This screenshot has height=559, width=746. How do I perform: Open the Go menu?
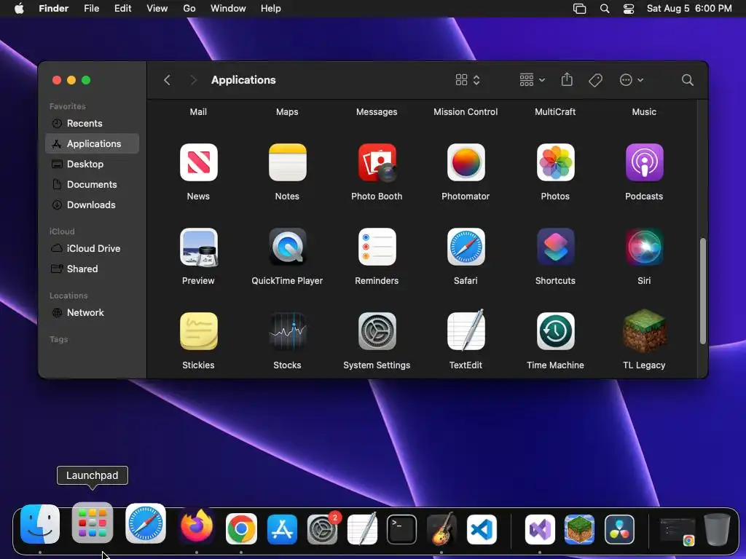189,9
